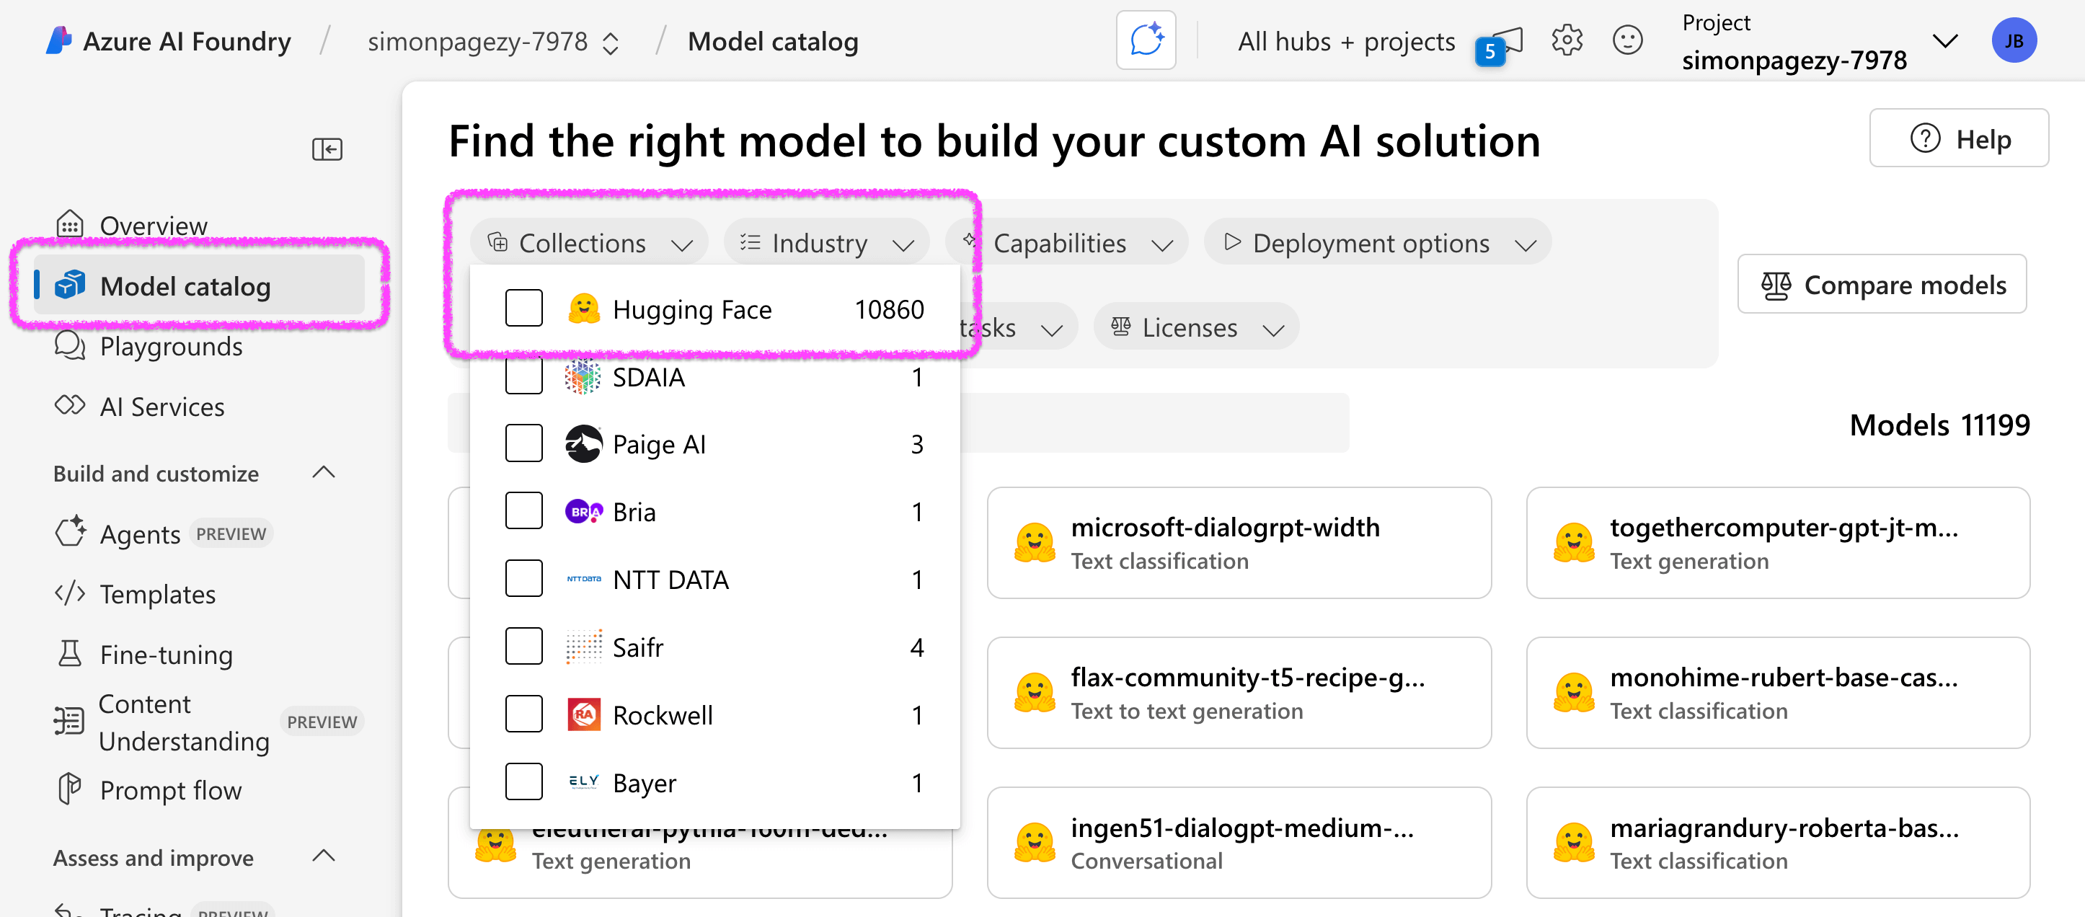
Task: Check the Hugging Face collection checkbox
Action: 523,308
